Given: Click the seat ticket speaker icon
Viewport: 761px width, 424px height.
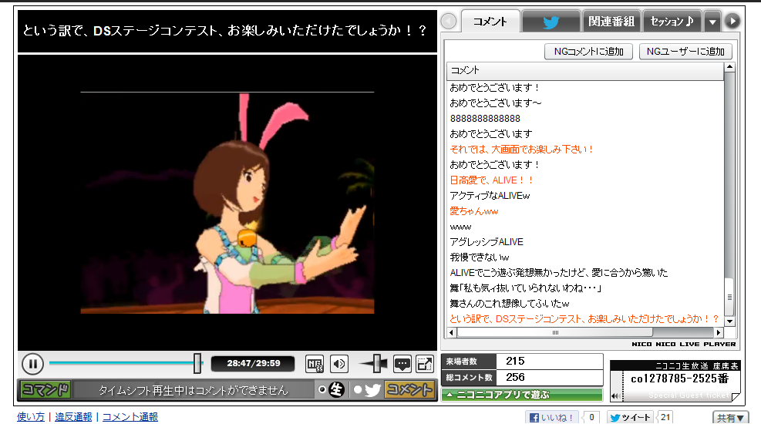Looking at the screenshot, I should point(615,396).
